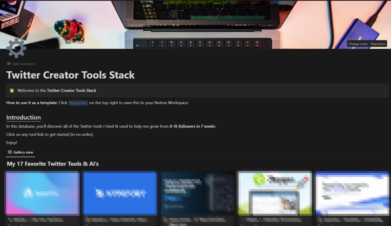Click the Reposition cover button
The height and width of the screenshot is (226, 391).
point(378,44)
